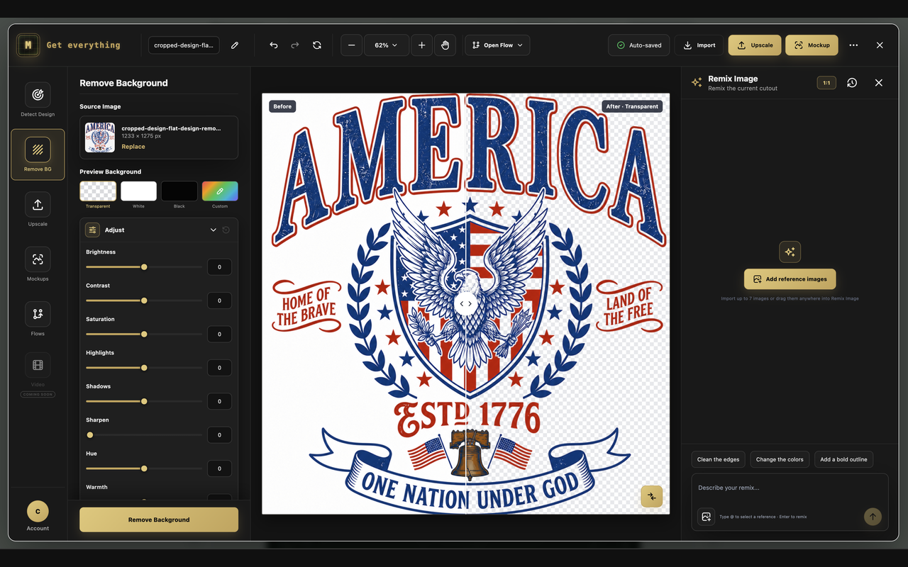Open the remix history clock icon
The height and width of the screenshot is (567, 908).
coord(852,83)
